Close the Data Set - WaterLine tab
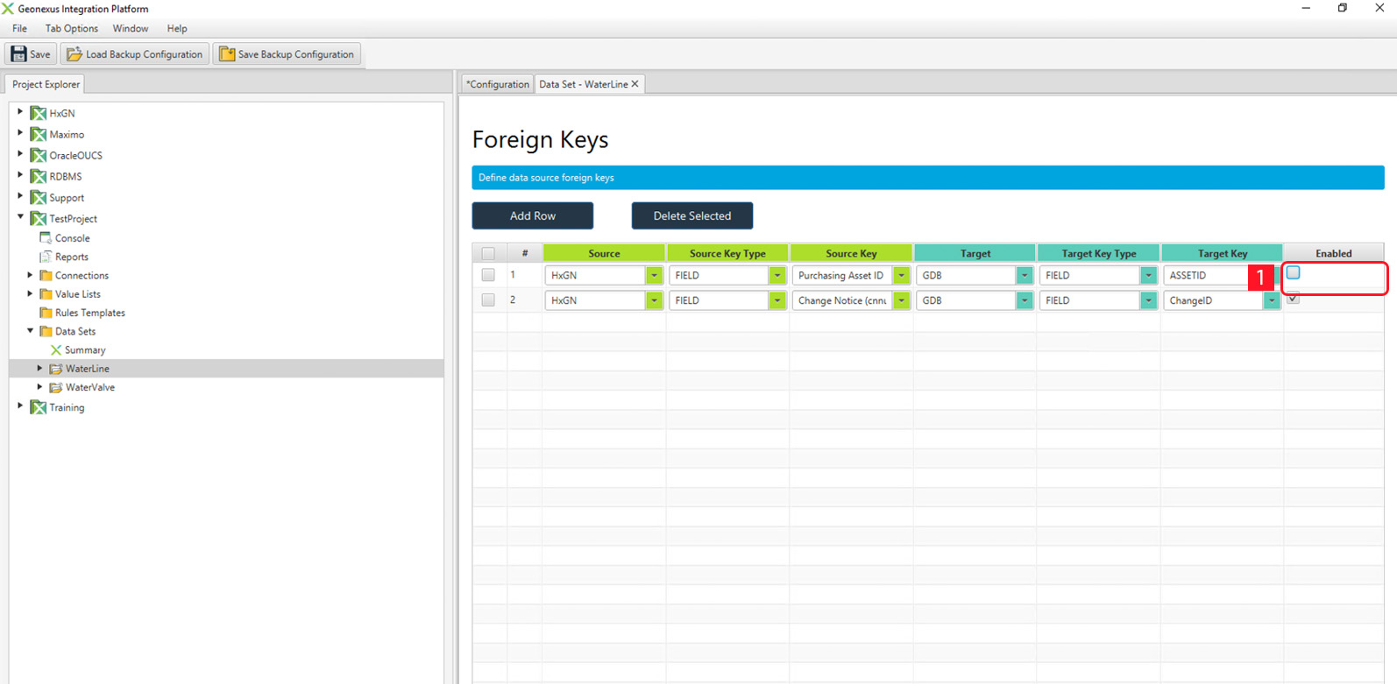1397x684 pixels. tap(635, 84)
